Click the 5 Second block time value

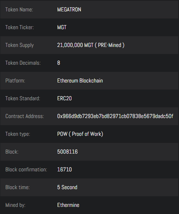[x=67, y=187]
